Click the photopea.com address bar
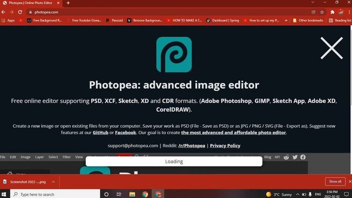 [170, 12]
